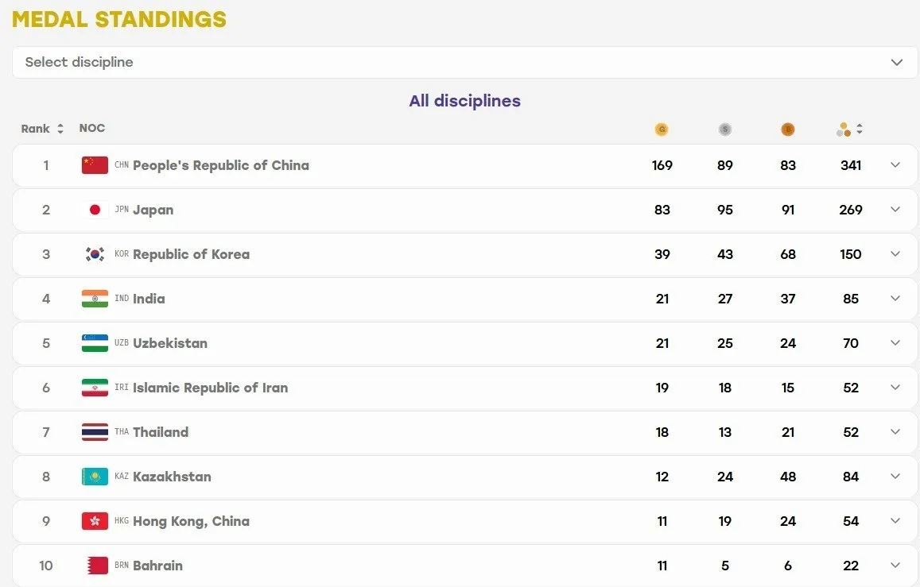Click the All disciplines heading
The width and height of the screenshot is (920, 587).
point(464,101)
